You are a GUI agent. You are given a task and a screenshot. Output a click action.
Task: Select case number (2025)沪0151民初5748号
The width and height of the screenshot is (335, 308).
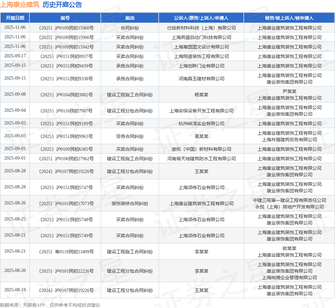66,220
